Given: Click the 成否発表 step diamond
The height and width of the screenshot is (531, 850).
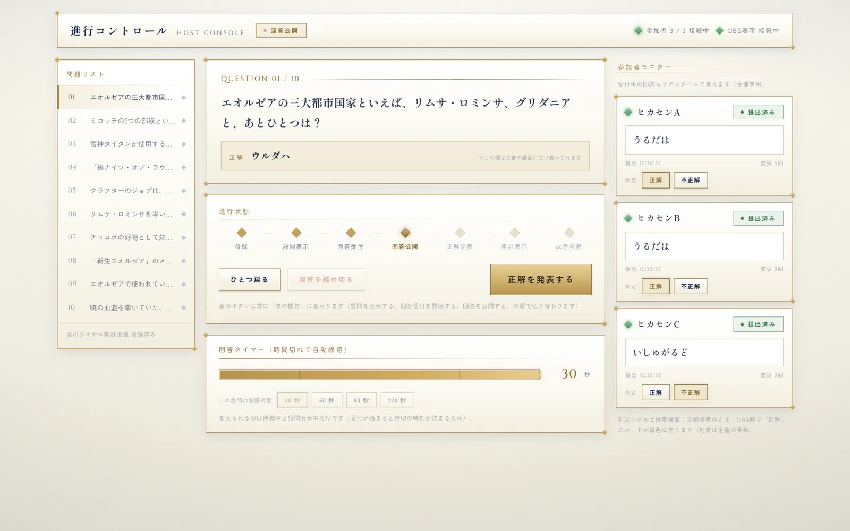Looking at the screenshot, I should pos(569,233).
